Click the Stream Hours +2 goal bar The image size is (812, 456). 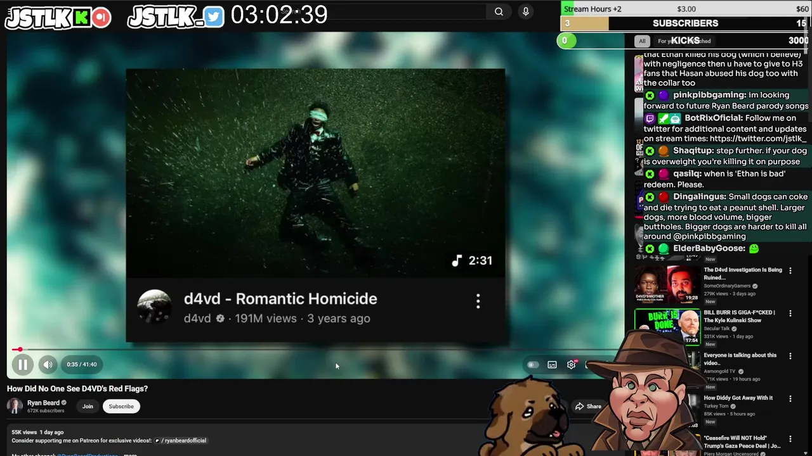(686, 9)
